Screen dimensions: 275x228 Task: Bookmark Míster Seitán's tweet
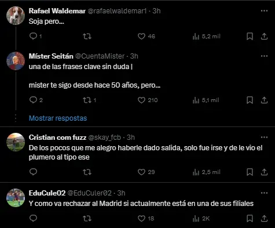(x=250, y=100)
